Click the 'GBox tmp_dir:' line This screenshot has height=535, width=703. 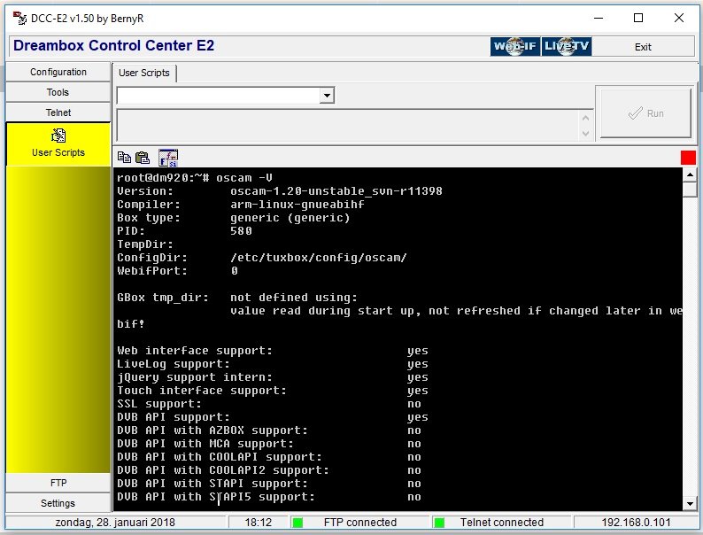237,298
